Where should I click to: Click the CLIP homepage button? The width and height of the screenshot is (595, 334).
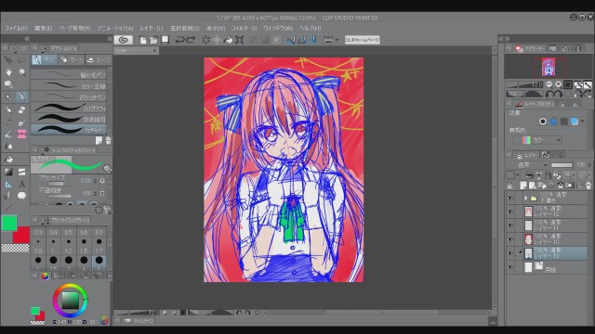click(362, 40)
